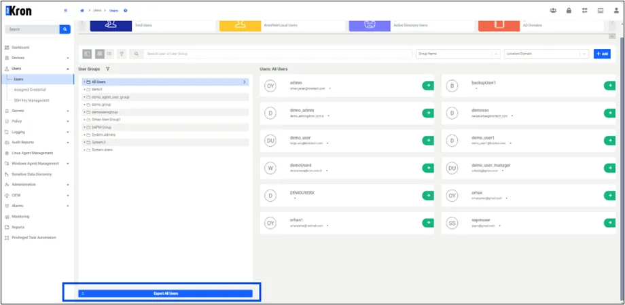The width and height of the screenshot is (625, 305).
Task: Click the demo_user name text
Action: (300, 137)
